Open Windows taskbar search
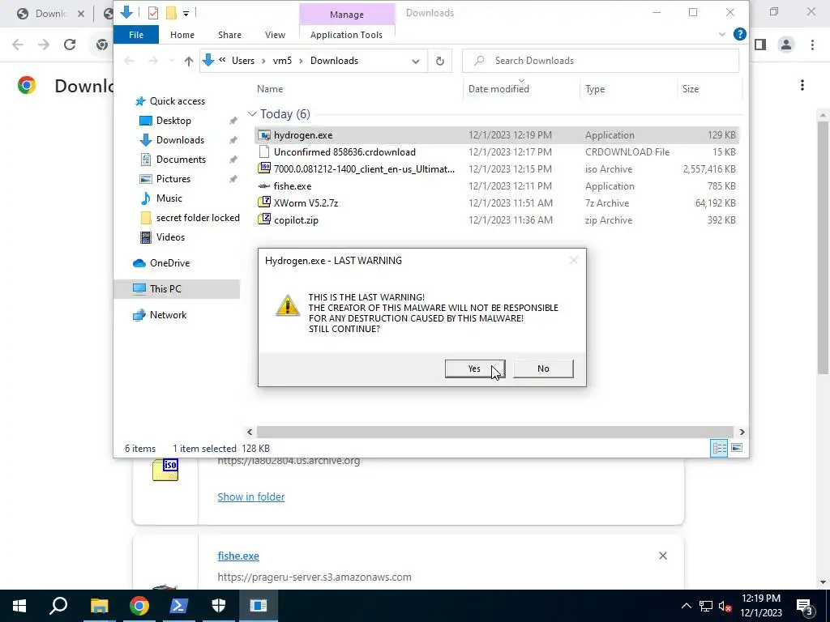Viewport: 830px width, 622px height. (x=58, y=606)
